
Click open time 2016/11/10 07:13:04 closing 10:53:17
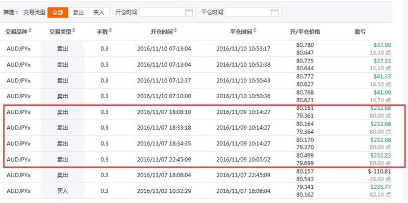pyautogui.click(x=164, y=49)
